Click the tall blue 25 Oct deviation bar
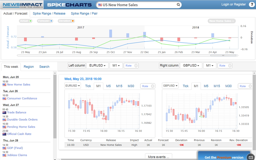 [x=111, y=34]
